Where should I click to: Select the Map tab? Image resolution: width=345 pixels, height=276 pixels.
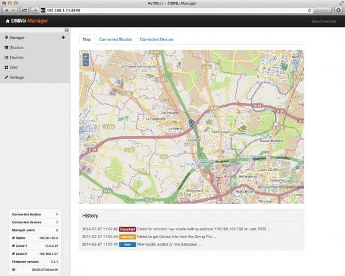87,39
